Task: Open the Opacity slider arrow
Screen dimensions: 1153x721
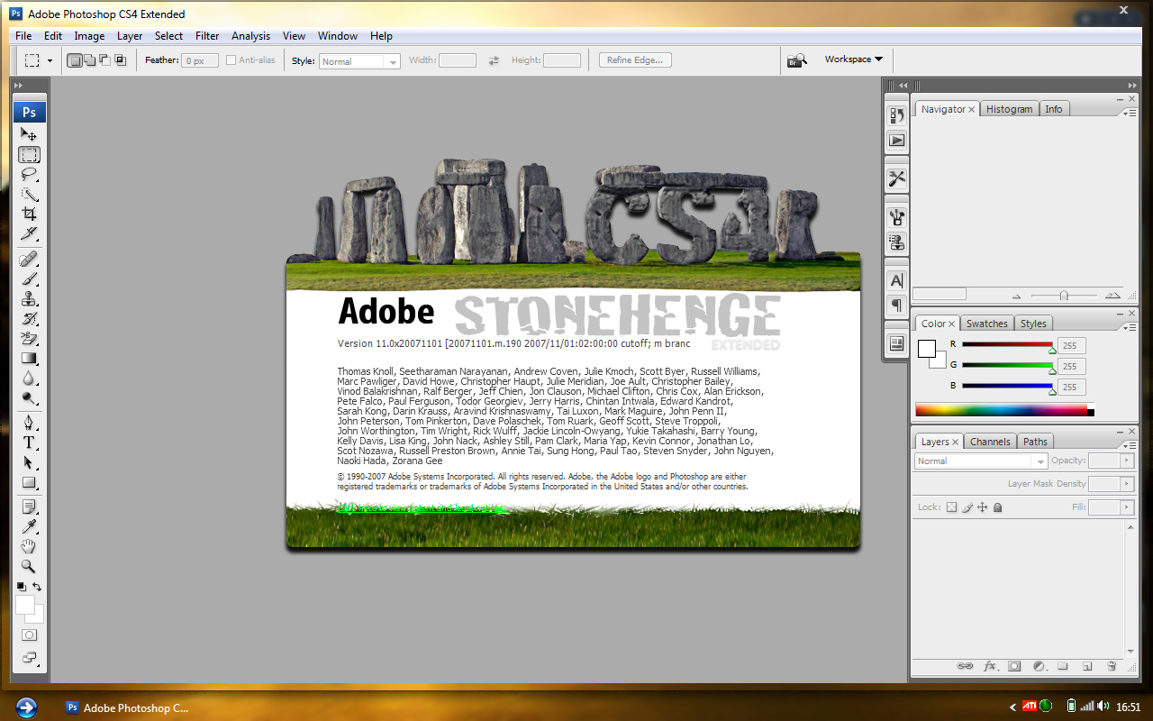Action: tap(1126, 461)
